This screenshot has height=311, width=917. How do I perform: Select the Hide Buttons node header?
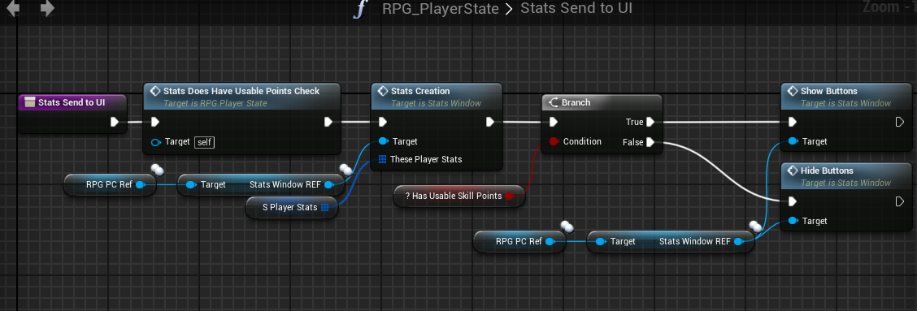(x=846, y=175)
